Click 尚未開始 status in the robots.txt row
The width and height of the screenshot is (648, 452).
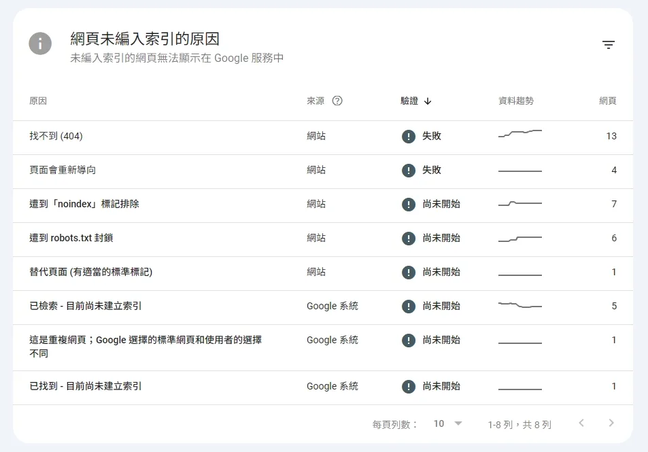point(441,238)
